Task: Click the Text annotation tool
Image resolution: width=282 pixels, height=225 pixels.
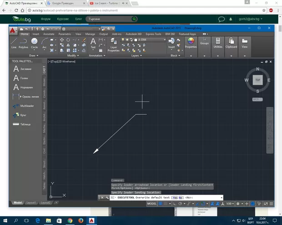Action: coord(93,43)
